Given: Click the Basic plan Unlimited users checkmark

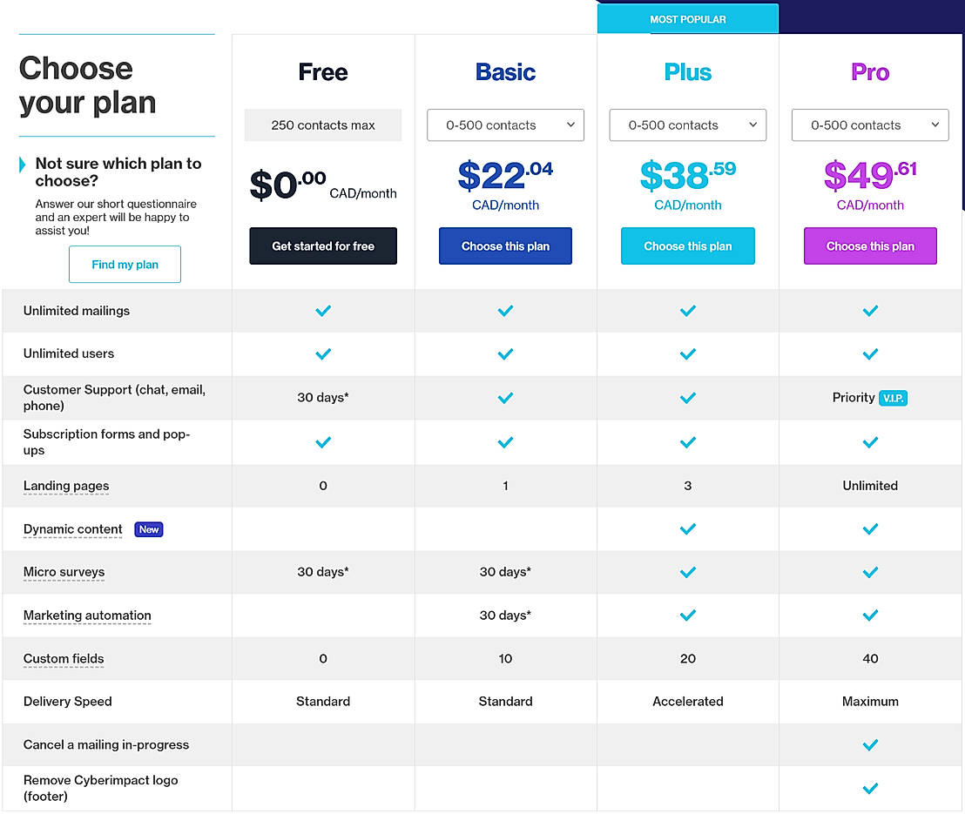Looking at the screenshot, I should (505, 354).
